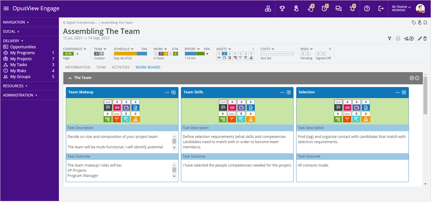The width and height of the screenshot is (431, 202).
Task: Open Team Skills card in pop-out view
Action: [x=288, y=92]
